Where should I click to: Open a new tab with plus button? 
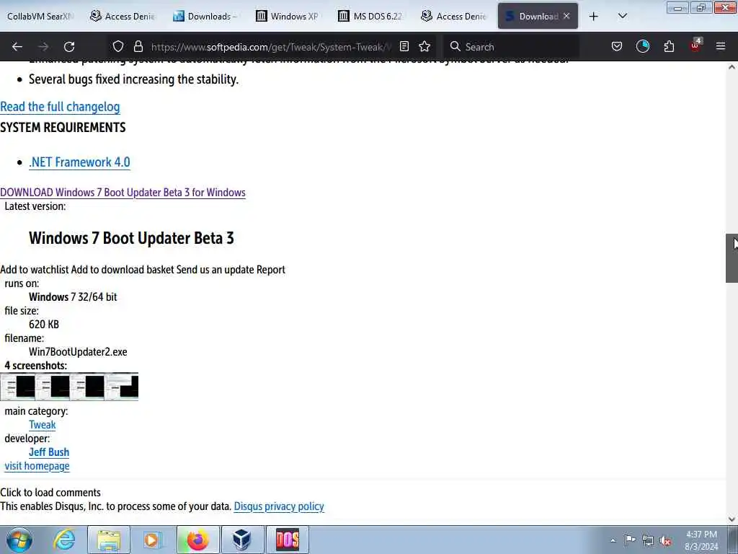pos(594,17)
